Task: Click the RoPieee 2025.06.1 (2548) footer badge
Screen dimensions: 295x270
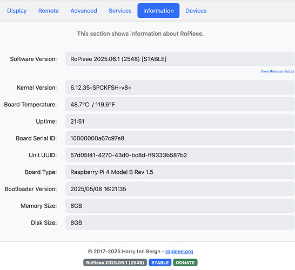Action: tap(115, 262)
